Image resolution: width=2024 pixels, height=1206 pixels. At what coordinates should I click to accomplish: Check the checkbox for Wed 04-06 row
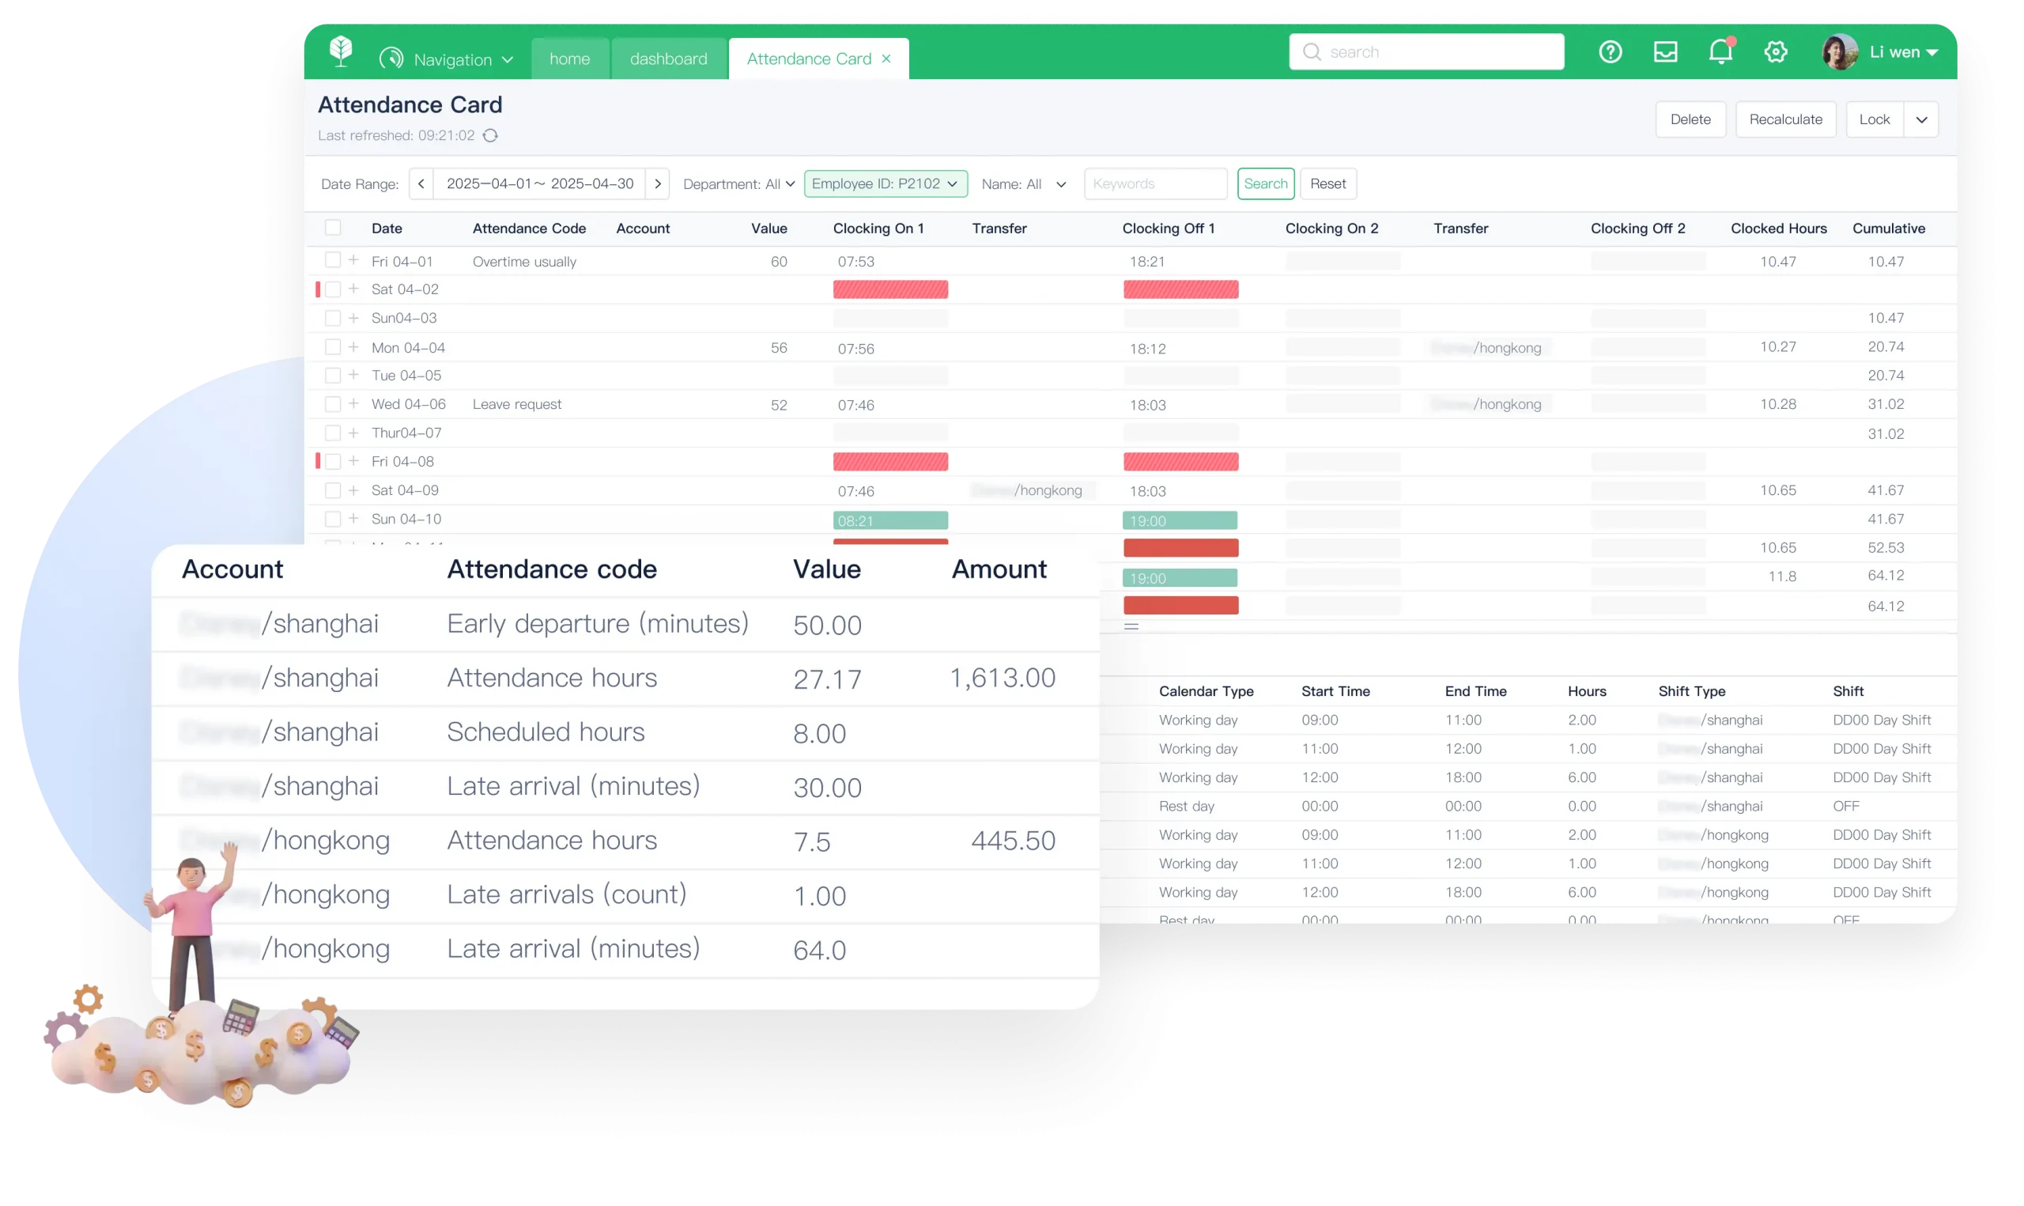point(333,403)
